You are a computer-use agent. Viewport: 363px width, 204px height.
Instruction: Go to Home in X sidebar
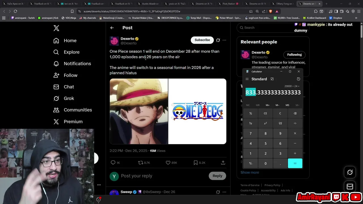pyautogui.click(x=65, y=41)
